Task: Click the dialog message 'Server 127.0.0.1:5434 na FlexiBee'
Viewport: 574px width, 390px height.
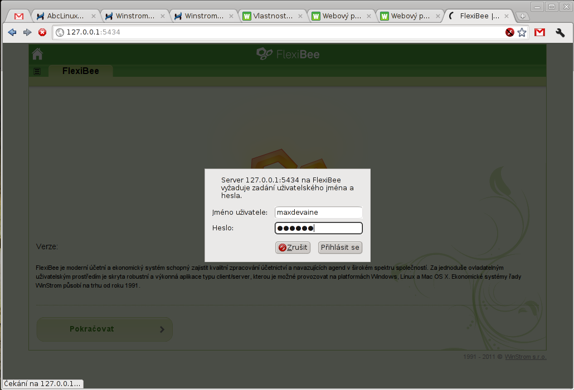Action: (x=281, y=180)
